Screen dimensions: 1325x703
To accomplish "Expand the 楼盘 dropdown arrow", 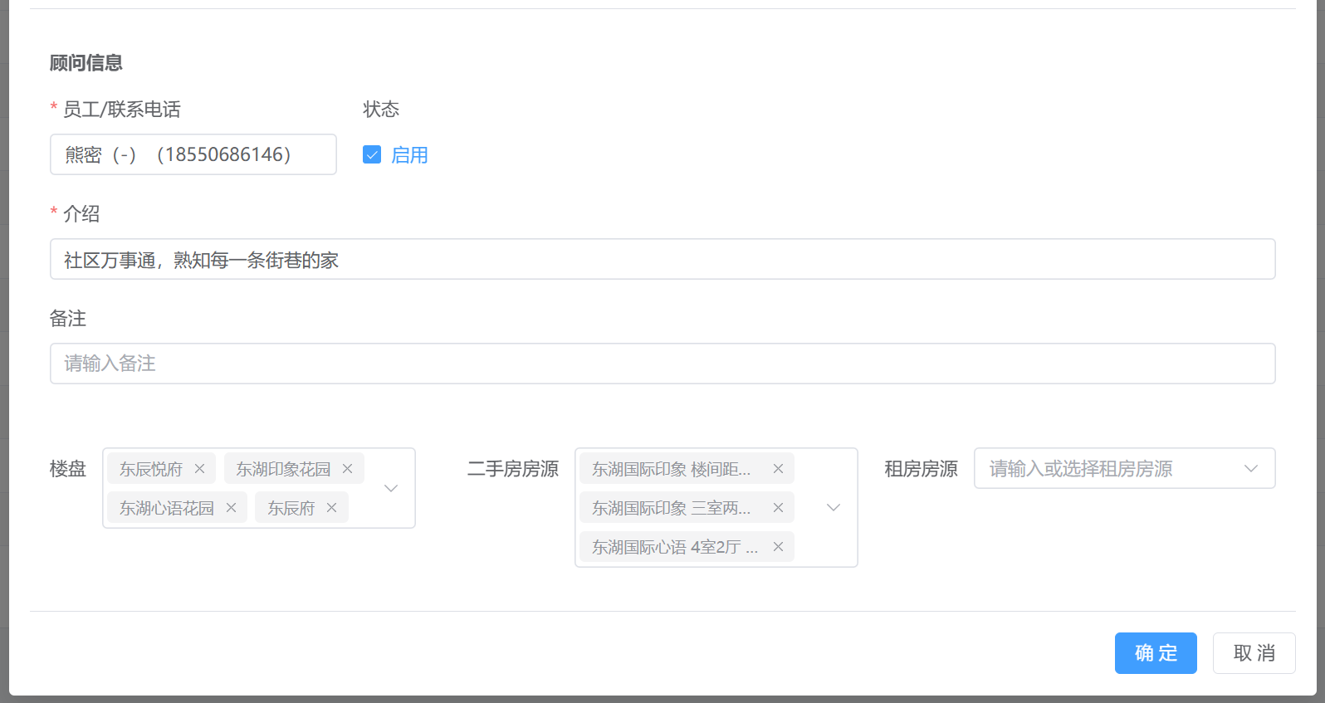I will (391, 488).
